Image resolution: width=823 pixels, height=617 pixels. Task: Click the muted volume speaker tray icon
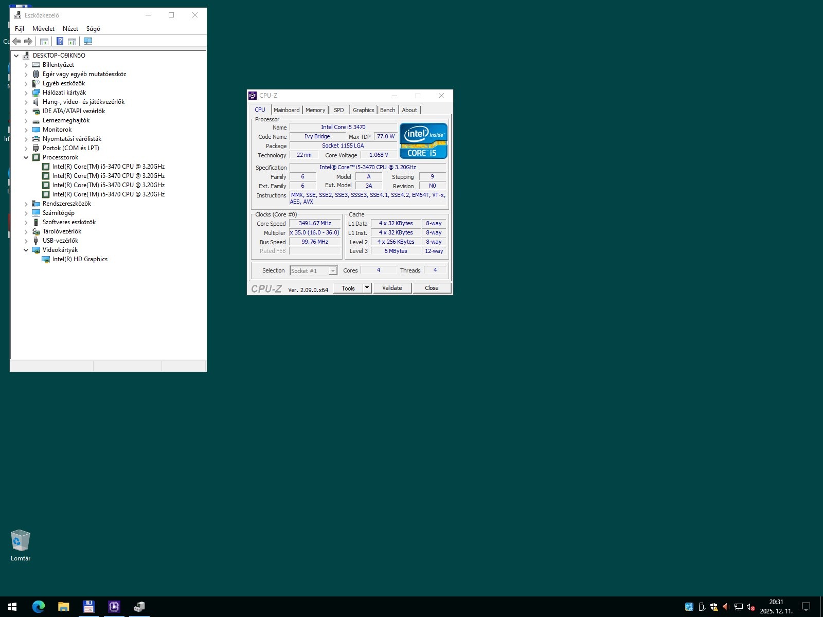(x=751, y=607)
